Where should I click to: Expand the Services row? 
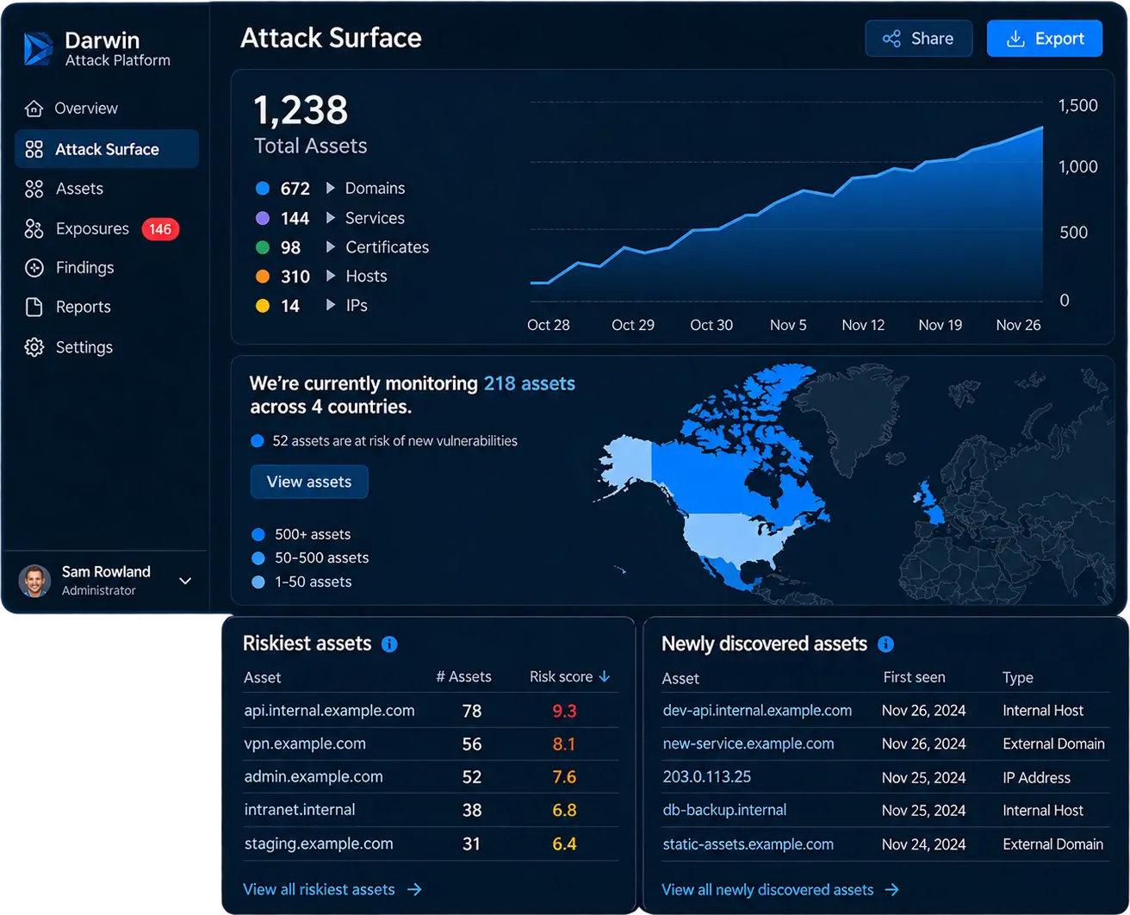[331, 218]
